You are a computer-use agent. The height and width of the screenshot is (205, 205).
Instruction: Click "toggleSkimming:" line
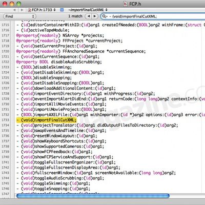pos(53,183)
